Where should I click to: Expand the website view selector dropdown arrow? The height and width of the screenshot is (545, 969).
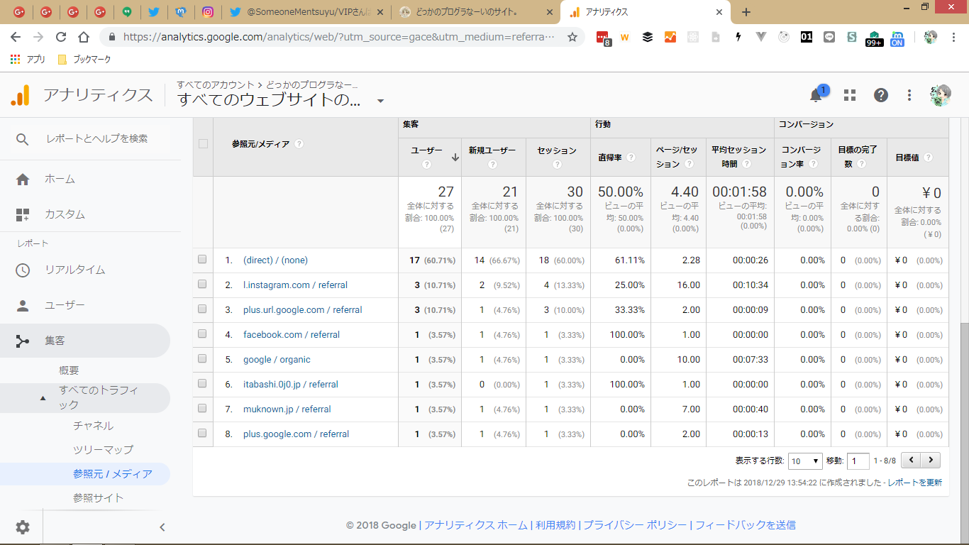380,101
